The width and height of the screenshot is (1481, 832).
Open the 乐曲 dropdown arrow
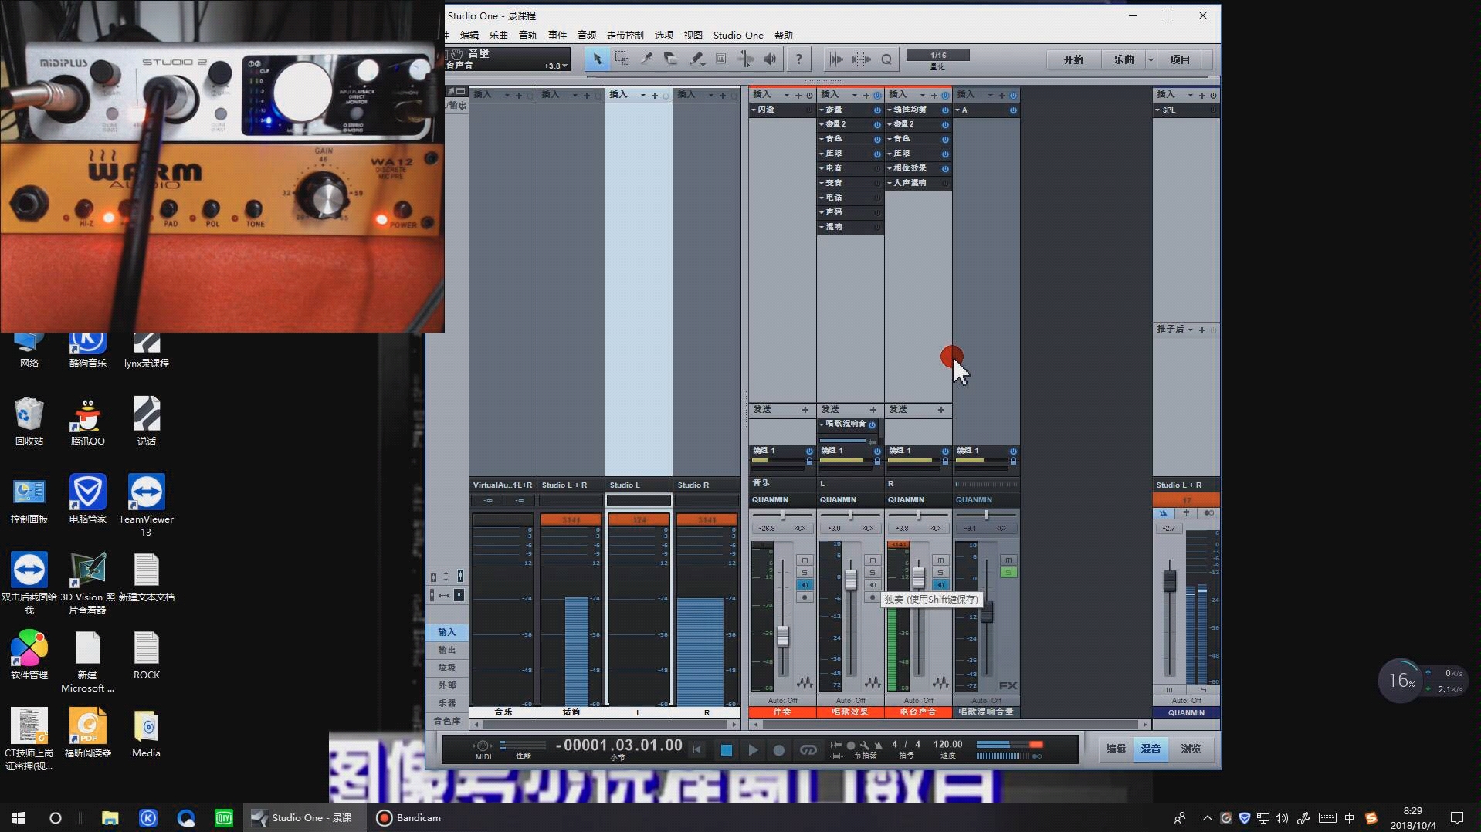1151,59
